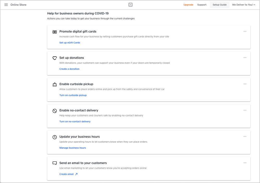The image size is (260, 183).
Task: Click the Help for business owners during COVID-19 heading
Action: click(x=78, y=13)
